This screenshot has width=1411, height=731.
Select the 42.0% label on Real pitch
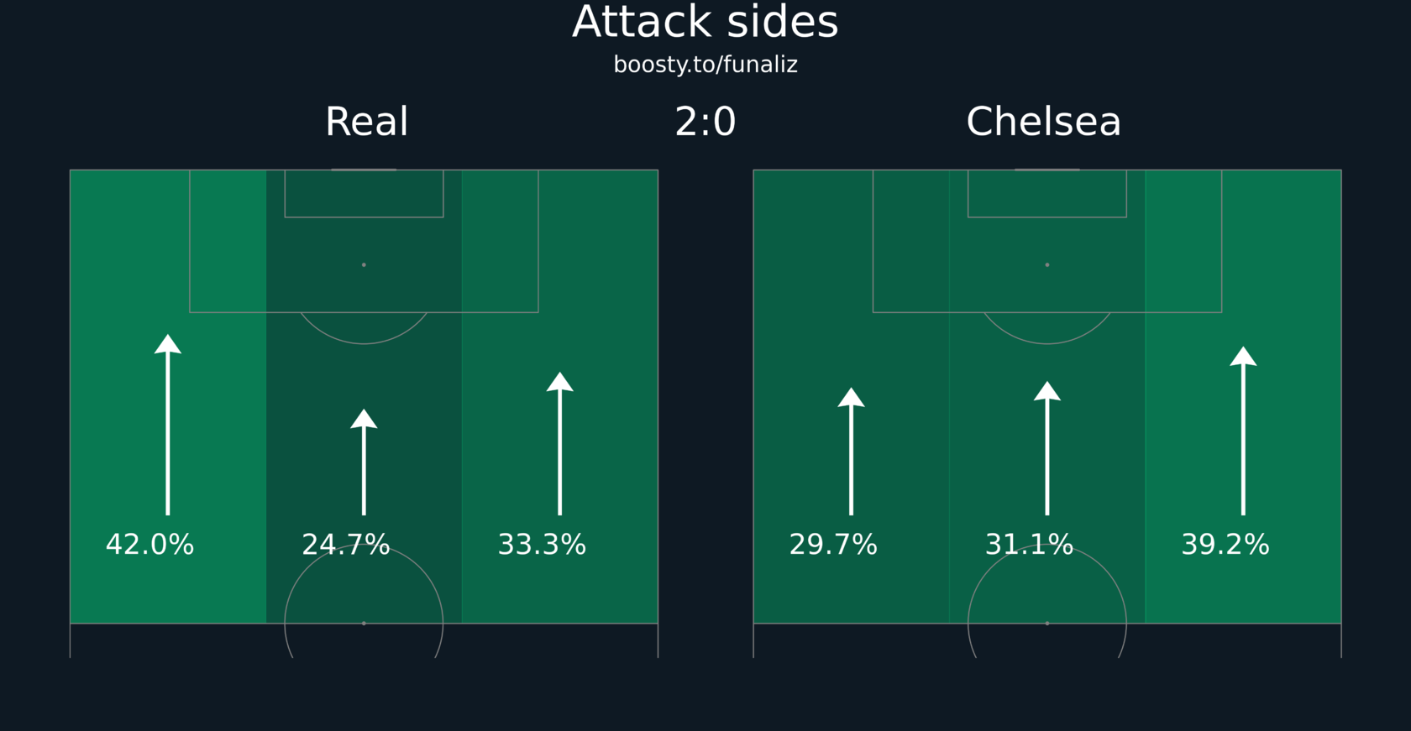click(149, 545)
